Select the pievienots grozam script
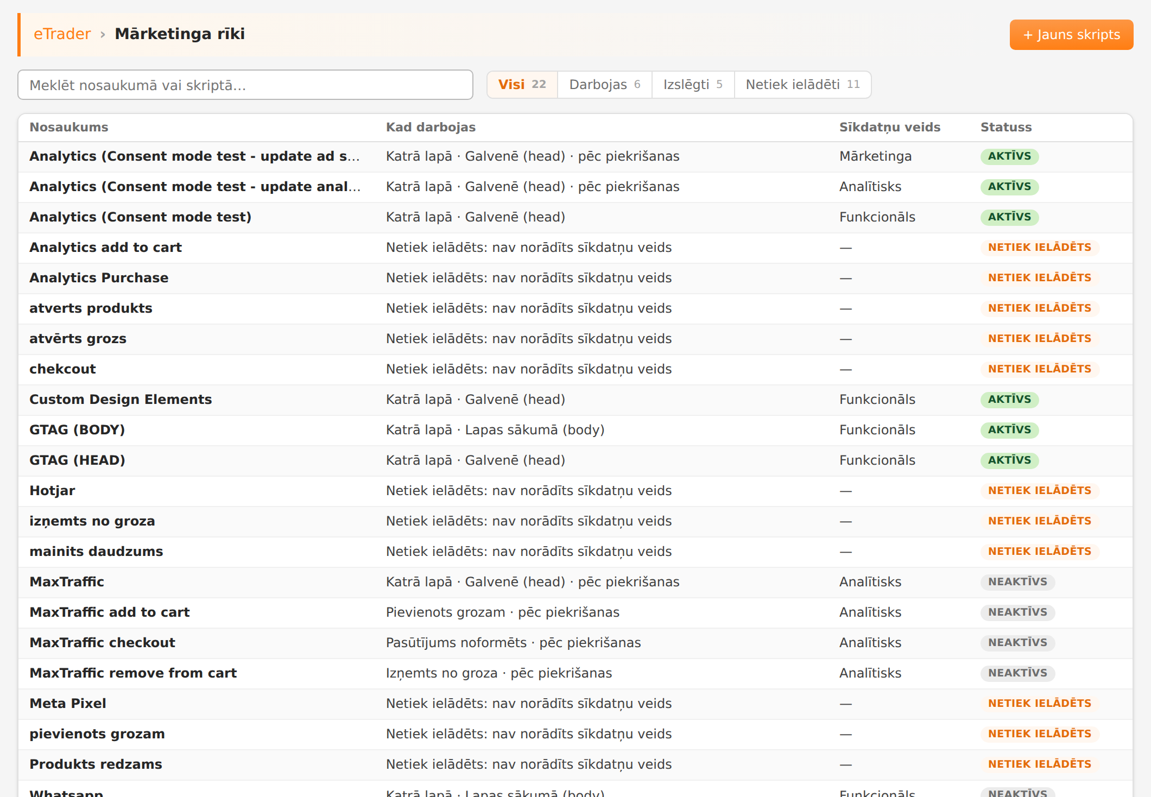The height and width of the screenshot is (797, 1151). 97,734
